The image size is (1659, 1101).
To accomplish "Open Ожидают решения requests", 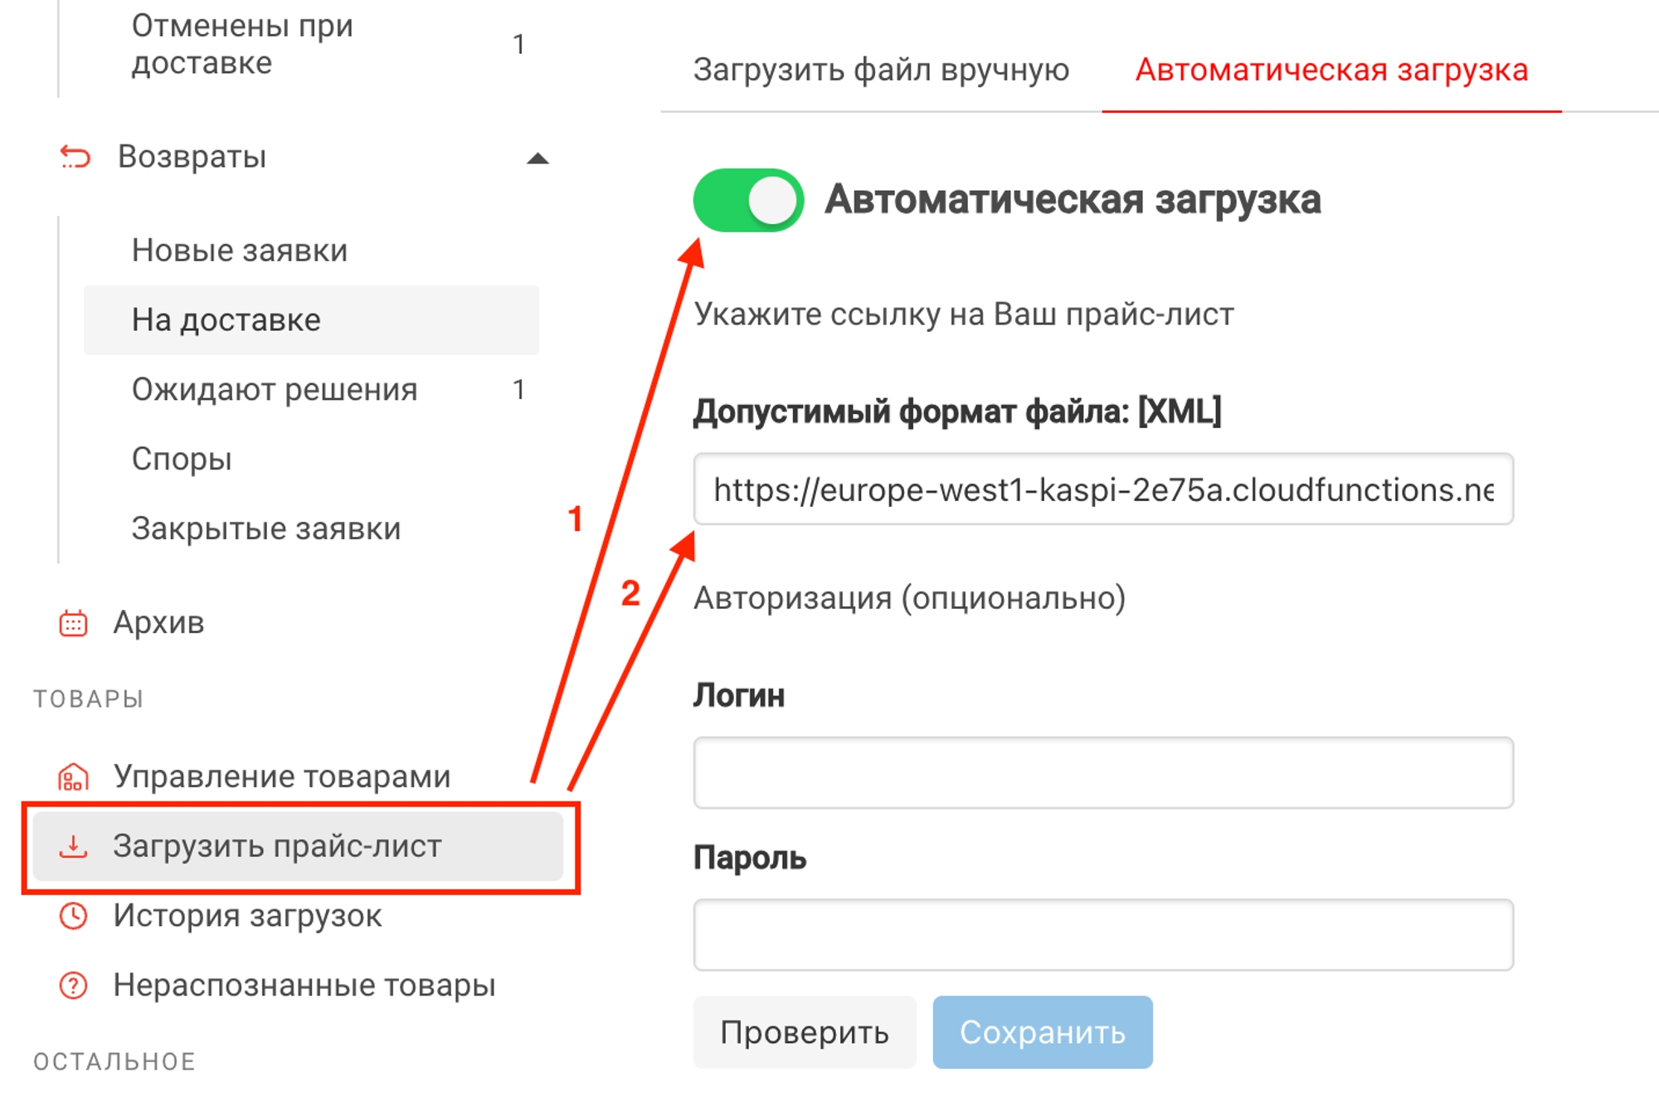I will click(275, 390).
